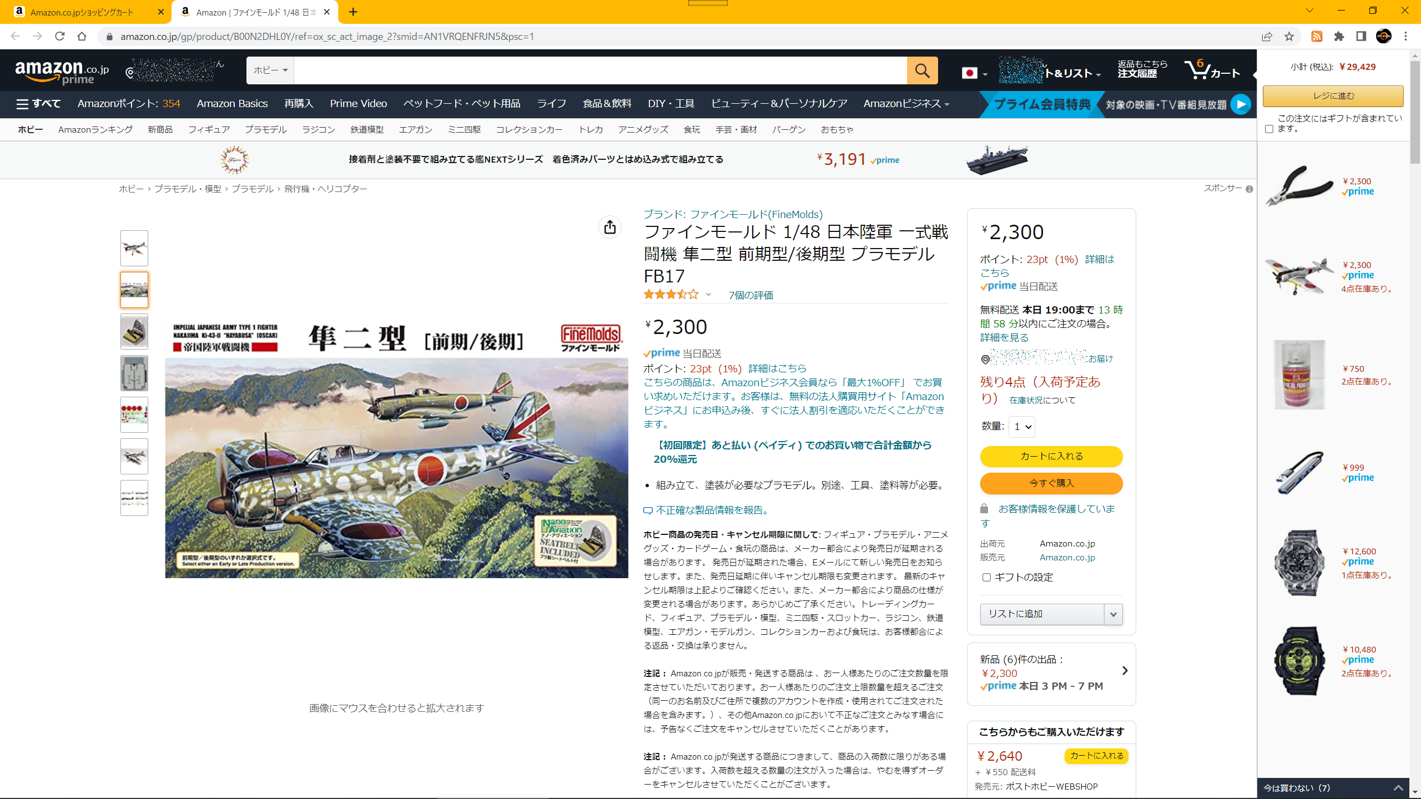Open the ¥12,600 watch cart item
The height and width of the screenshot is (799, 1421).
tap(1299, 563)
